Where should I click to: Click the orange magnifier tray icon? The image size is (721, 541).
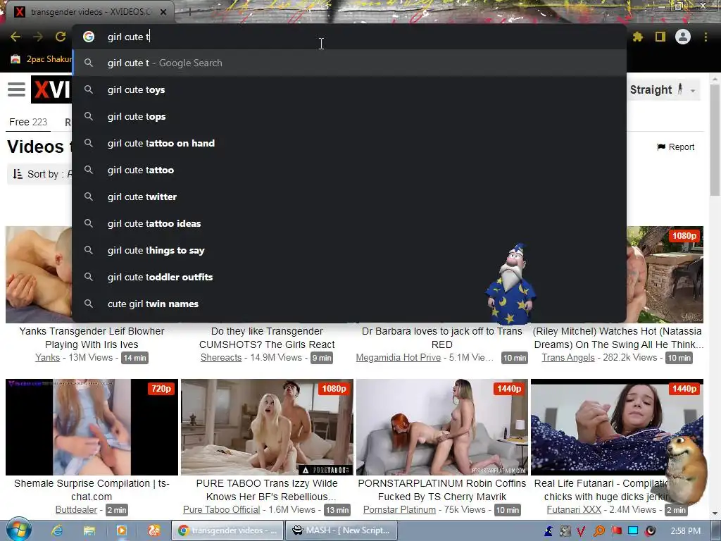[598, 531]
